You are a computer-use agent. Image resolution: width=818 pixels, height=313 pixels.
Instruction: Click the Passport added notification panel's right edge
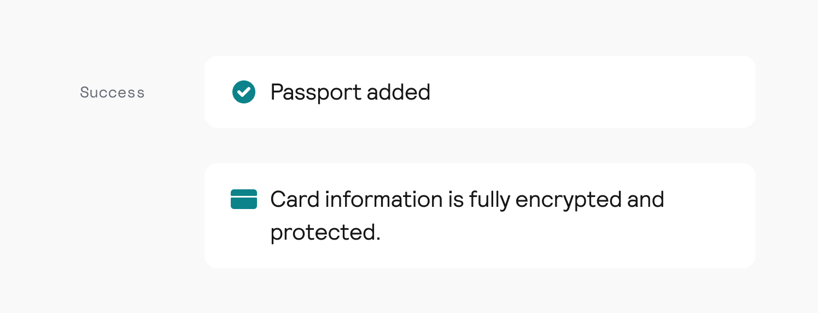click(750, 92)
